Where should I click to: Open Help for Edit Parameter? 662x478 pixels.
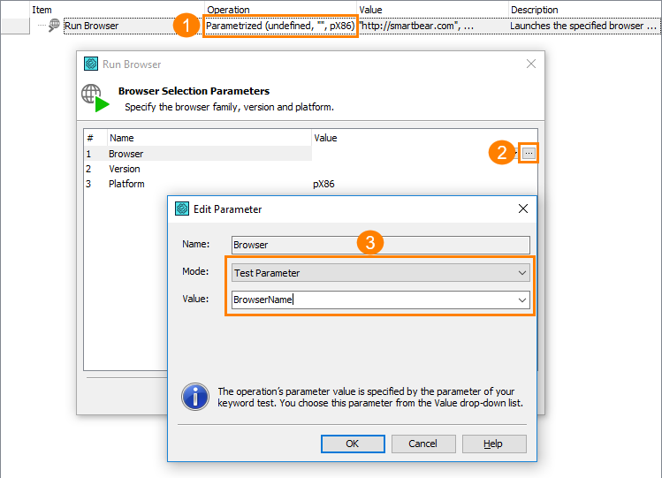click(x=494, y=444)
